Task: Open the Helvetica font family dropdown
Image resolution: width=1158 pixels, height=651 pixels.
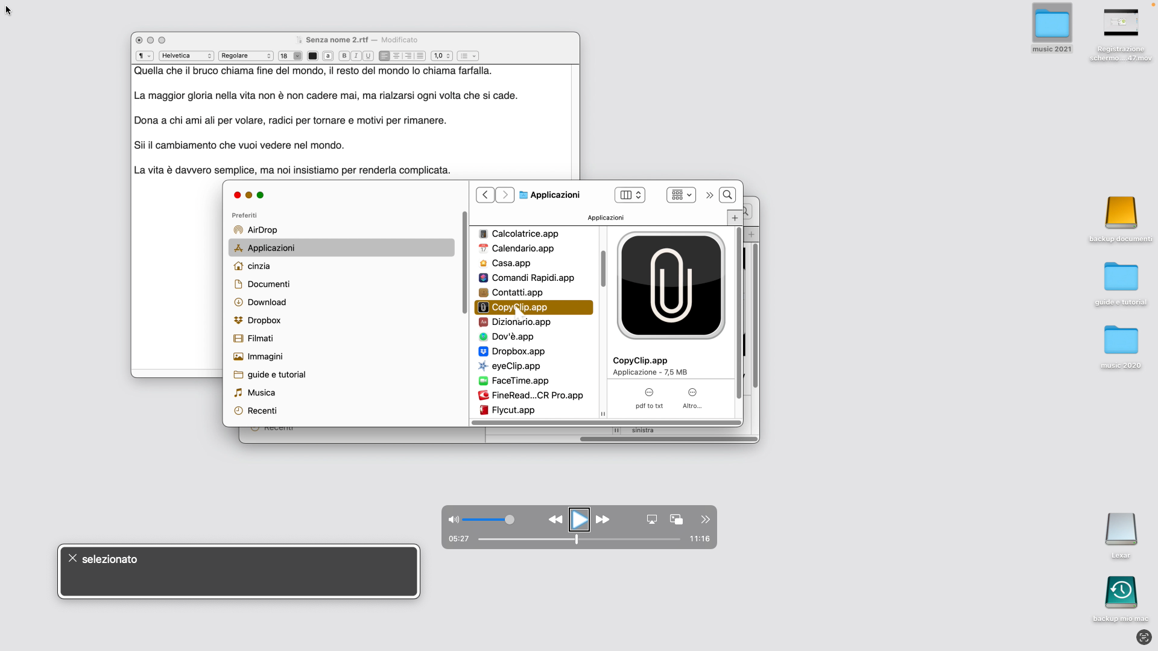Action: 186,56
